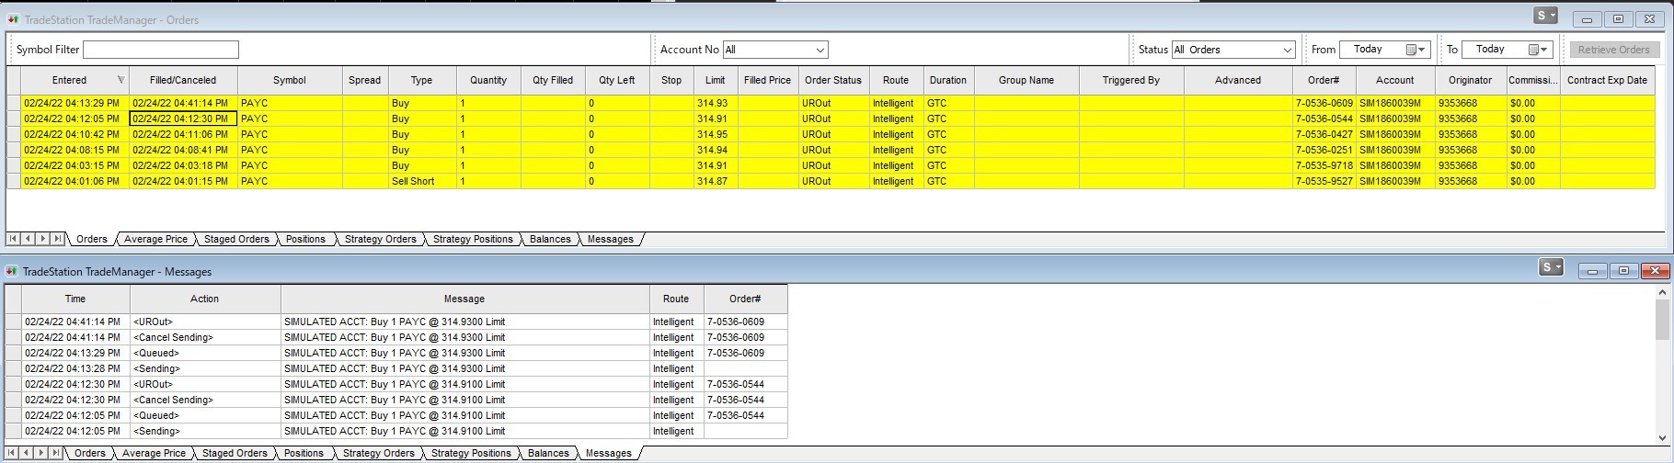1674x463 pixels.
Task: Go to the next tab in the Orders window
Action: click(x=42, y=239)
